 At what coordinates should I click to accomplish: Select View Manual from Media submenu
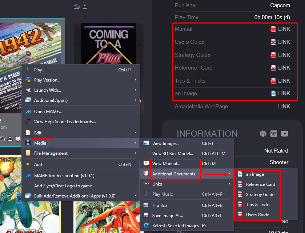click(x=166, y=164)
